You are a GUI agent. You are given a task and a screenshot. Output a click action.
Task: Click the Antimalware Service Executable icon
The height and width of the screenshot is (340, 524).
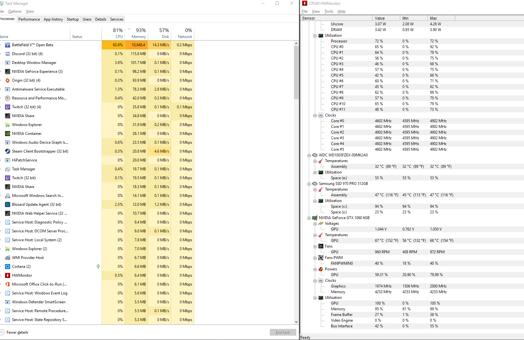(x=8, y=89)
